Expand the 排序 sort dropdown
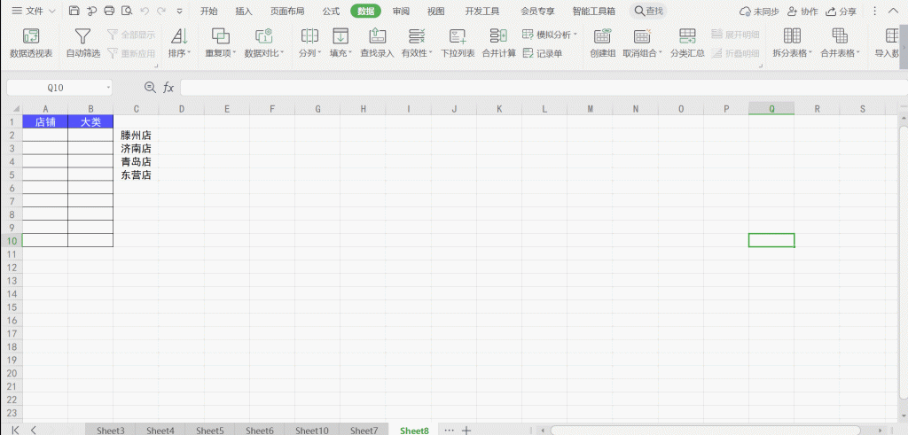 179,52
